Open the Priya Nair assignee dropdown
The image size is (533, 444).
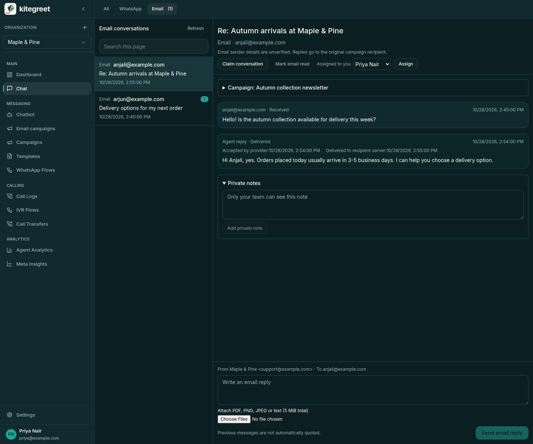pyautogui.click(x=372, y=64)
